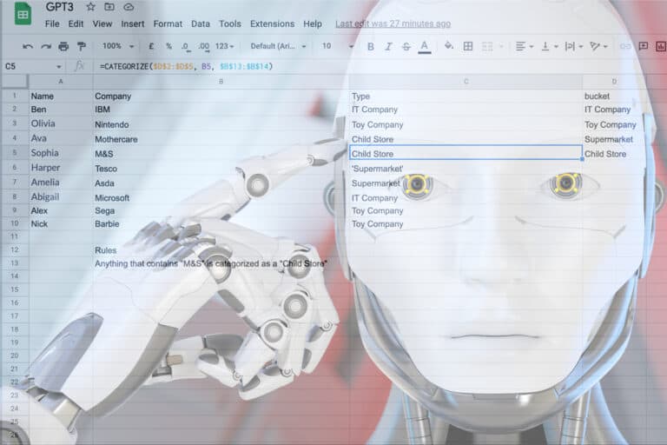Viewport: 667px width, 445px height.
Task: Click the currency format £ button
Action: (x=152, y=46)
